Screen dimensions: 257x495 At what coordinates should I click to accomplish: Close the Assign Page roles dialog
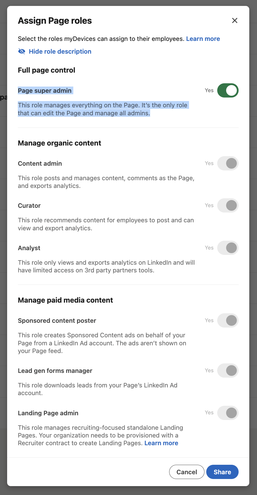click(235, 20)
